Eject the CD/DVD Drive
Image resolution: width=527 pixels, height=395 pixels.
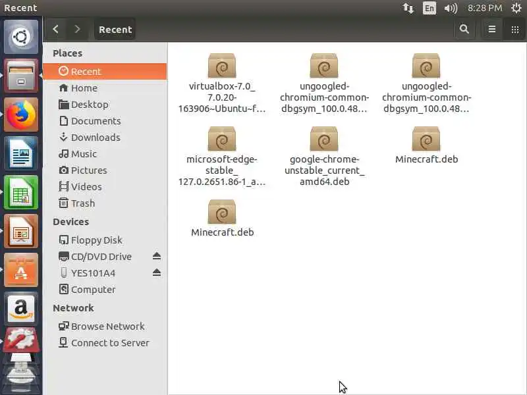(x=157, y=256)
